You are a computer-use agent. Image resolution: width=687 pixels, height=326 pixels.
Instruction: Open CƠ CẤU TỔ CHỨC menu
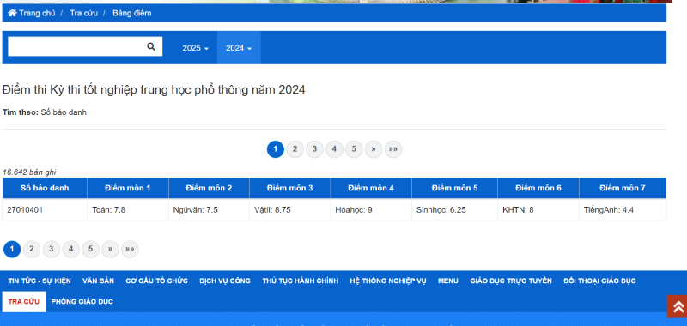tap(157, 281)
